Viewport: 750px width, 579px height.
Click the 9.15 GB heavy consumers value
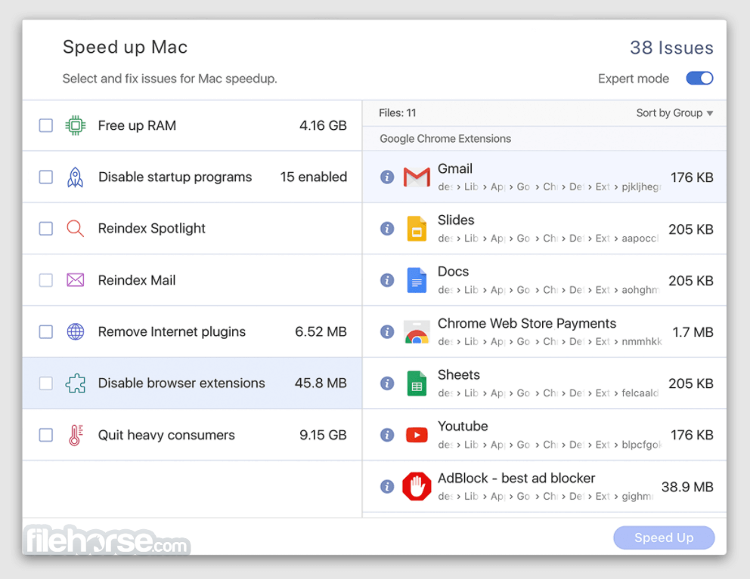tap(323, 435)
